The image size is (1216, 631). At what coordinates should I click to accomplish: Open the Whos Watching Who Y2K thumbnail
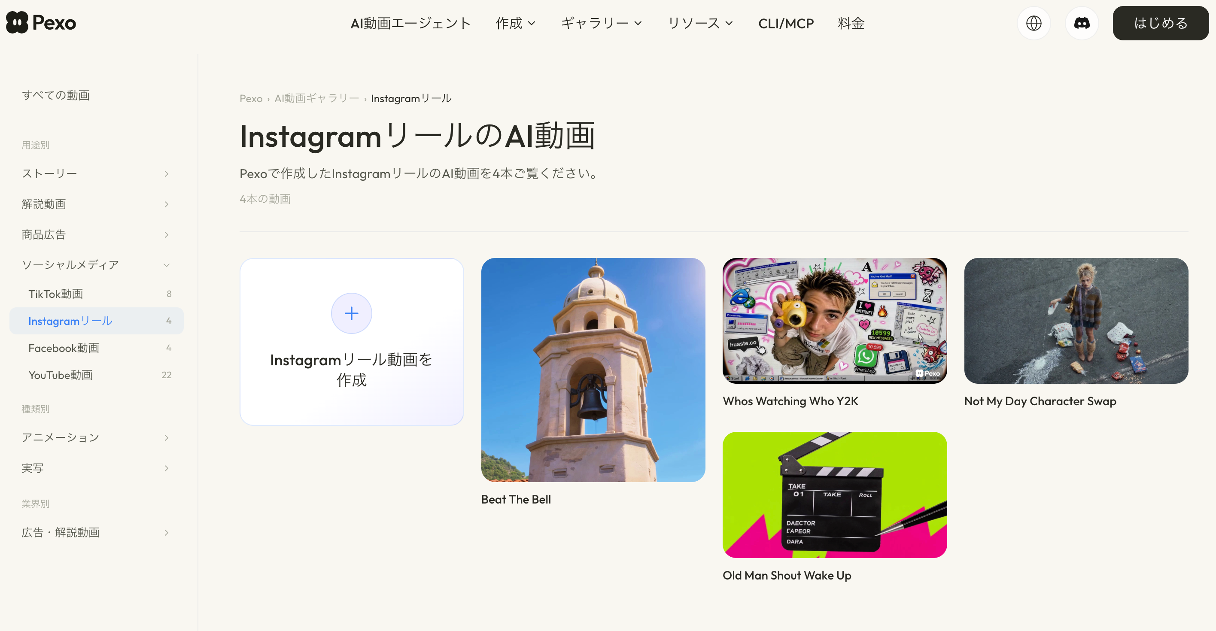pos(835,321)
